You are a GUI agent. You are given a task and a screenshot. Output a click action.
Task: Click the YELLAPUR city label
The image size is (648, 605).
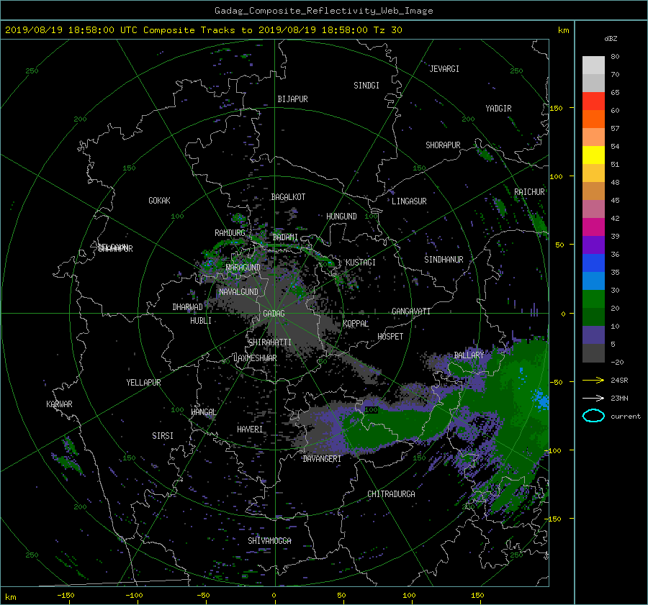click(x=143, y=383)
